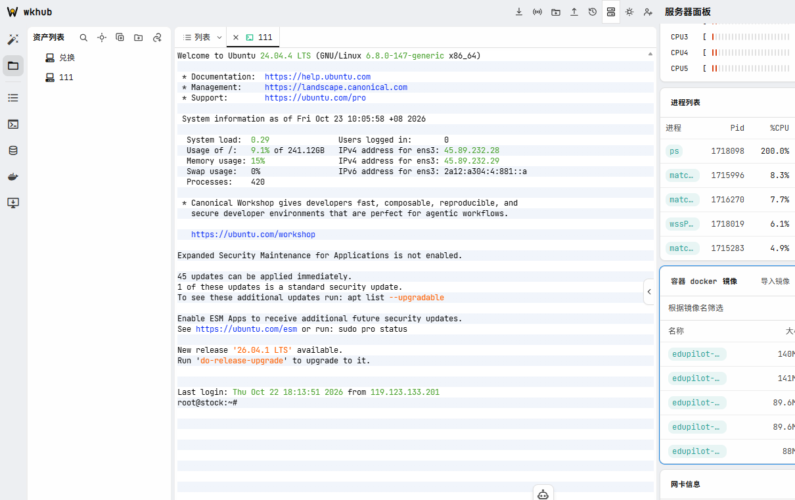
Task: Open the 列表 tab dropdown chevron
Action: pyautogui.click(x=219, y=37)
